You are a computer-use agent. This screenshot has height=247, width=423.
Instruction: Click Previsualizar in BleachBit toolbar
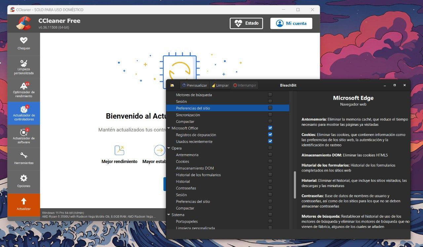pos(194,85)
